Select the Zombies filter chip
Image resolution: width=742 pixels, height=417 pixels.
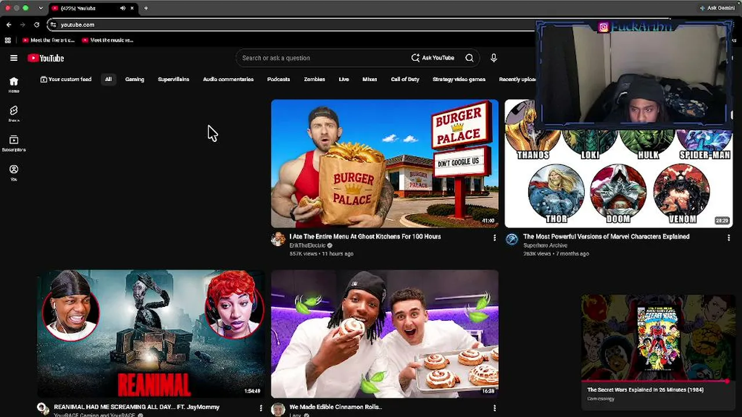pyautogui.click(x=314, y=79)
